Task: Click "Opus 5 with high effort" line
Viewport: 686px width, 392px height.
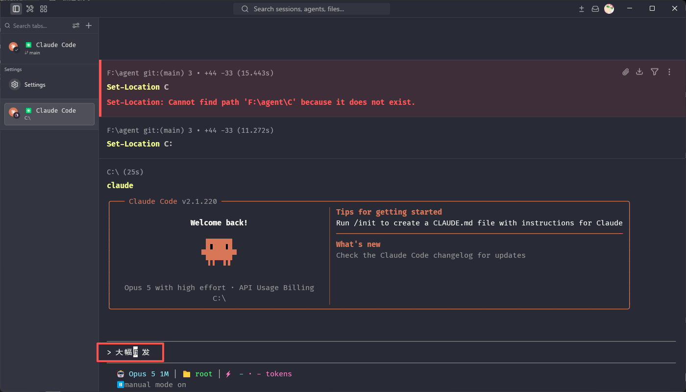Action: [x=219, y=288]
